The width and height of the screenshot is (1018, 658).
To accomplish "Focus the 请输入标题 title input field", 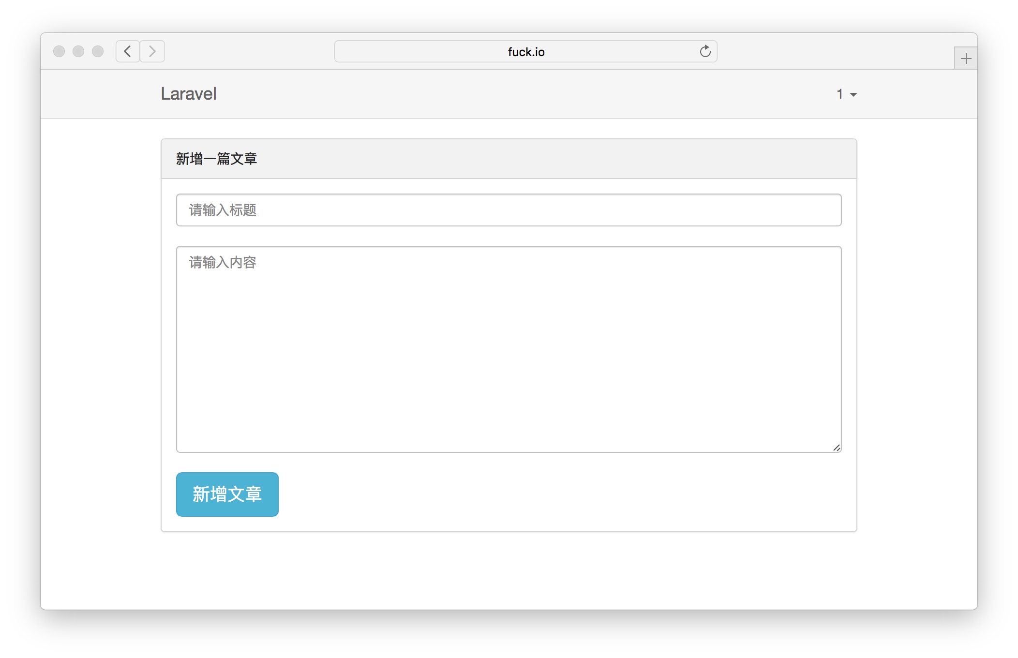I will [509, 210].
